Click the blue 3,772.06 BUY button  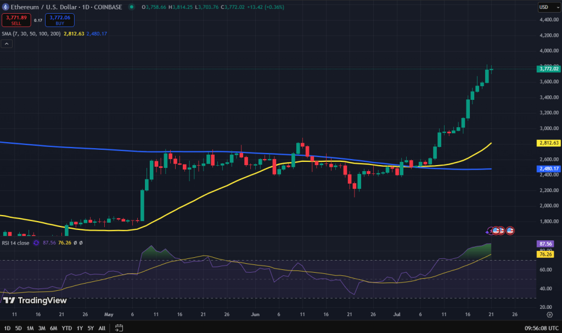[59, 20]
